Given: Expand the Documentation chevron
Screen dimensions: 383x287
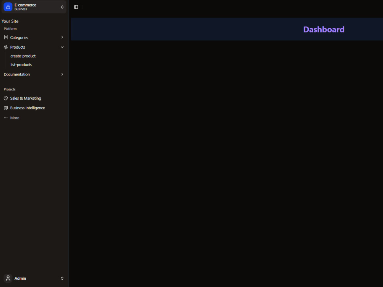Looking at the screenshot, I should (x=62, y=74).
